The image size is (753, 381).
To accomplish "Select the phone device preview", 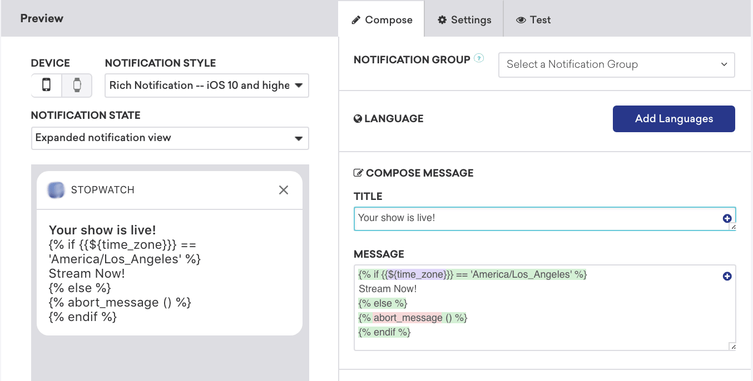I will point(47,85).
